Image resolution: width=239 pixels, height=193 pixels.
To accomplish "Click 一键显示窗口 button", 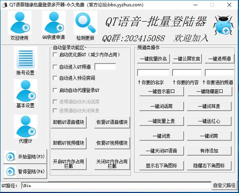I will (x=162, y=92).
